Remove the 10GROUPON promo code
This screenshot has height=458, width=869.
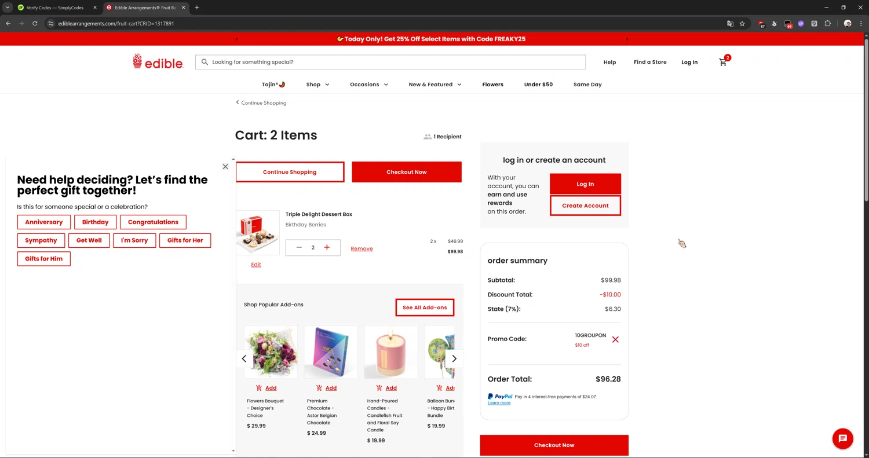615,339
